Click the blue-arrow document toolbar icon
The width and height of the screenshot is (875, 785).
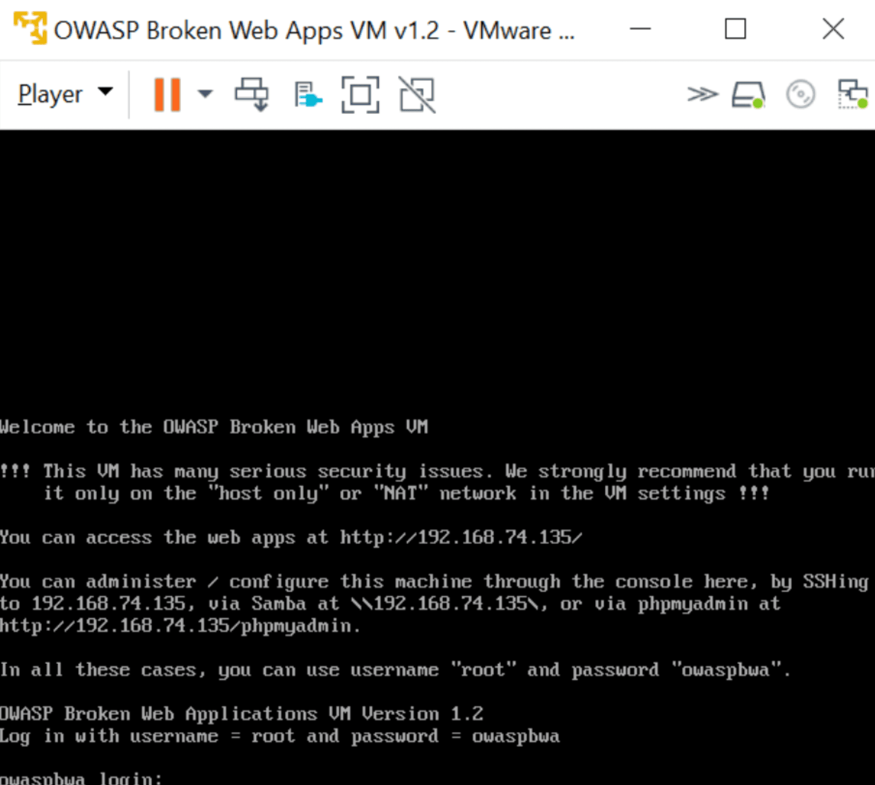coord(308,95)
